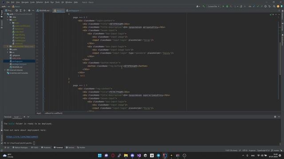
Task: Click the Stop button in run toolbar
Action: [x=245, y=6]
